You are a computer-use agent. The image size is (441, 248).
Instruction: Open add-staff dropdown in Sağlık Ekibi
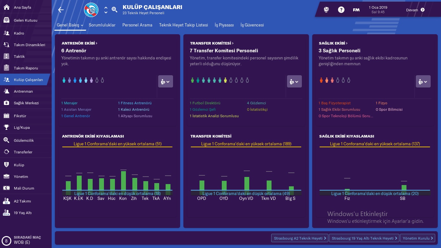click(x=423, y=82)
